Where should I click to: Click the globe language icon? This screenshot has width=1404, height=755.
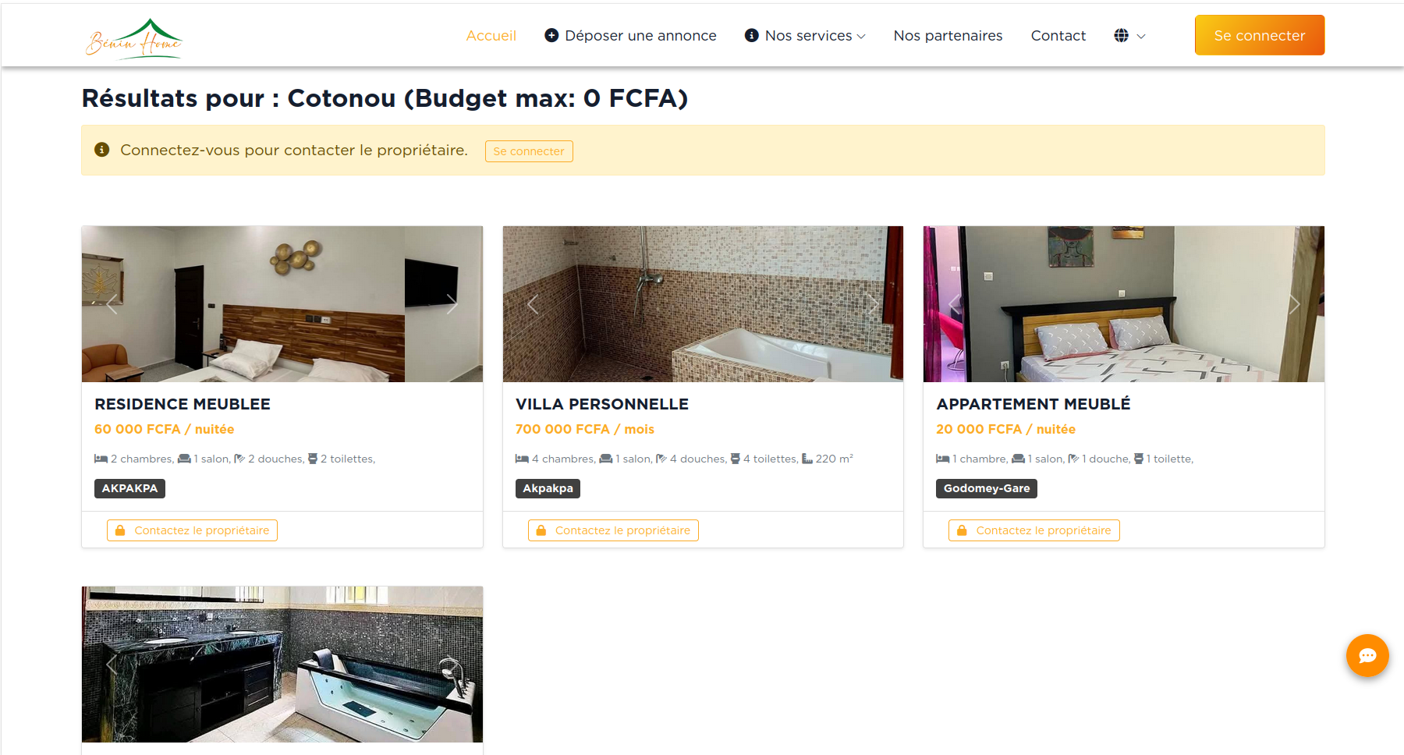[x=1121, y=36]
